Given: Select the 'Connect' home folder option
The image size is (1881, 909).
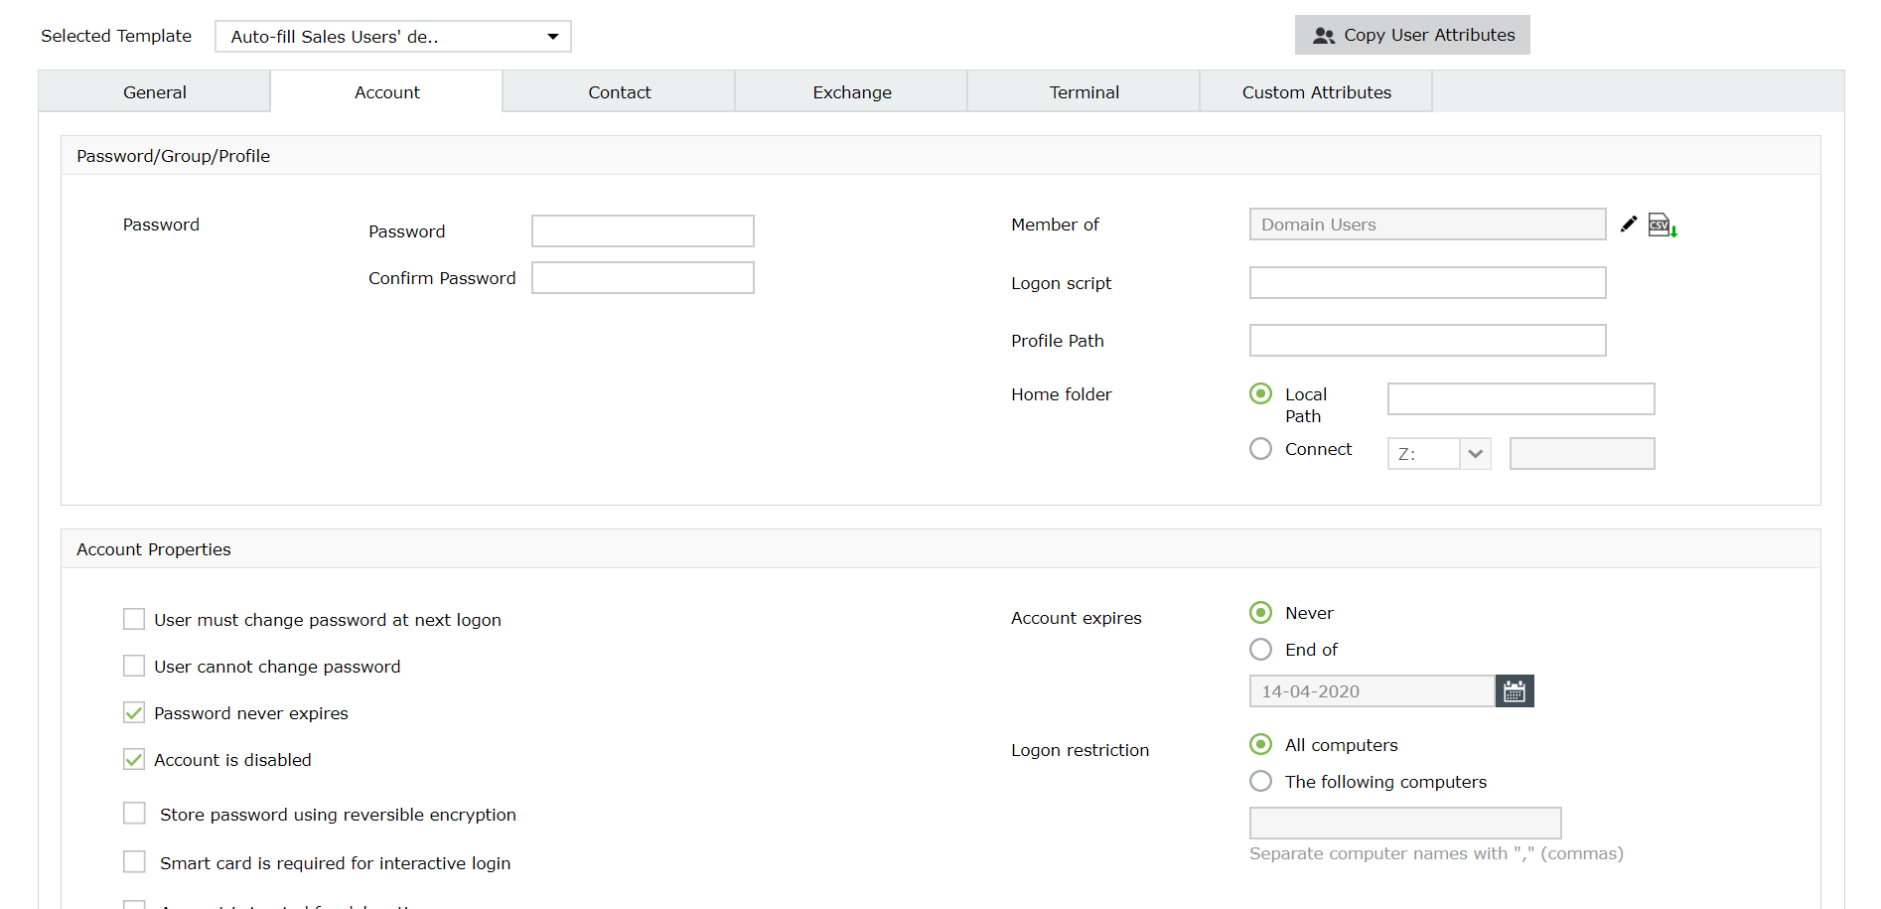Looking at the screenshot, I should click(x=1260, y=448).
